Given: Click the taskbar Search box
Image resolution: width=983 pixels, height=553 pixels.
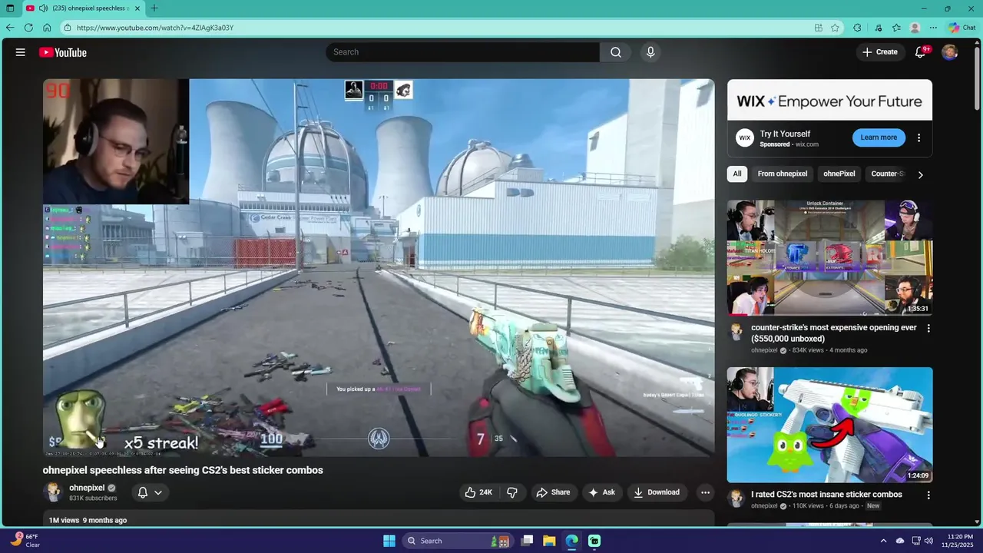Looking at the screenshot, I should tap(456, 541).
